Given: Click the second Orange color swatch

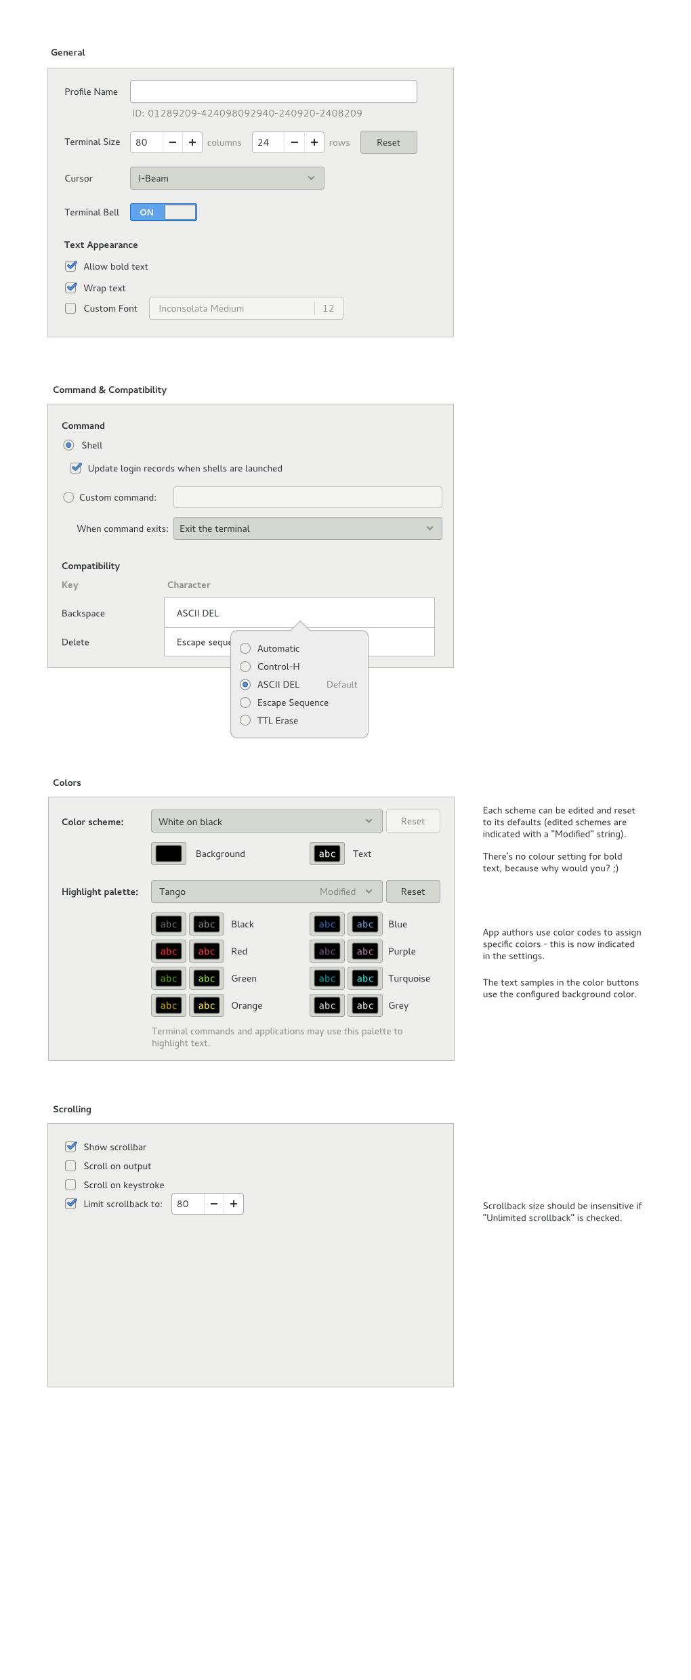Looking at the screenshot, I should (x=207, y=1005).
